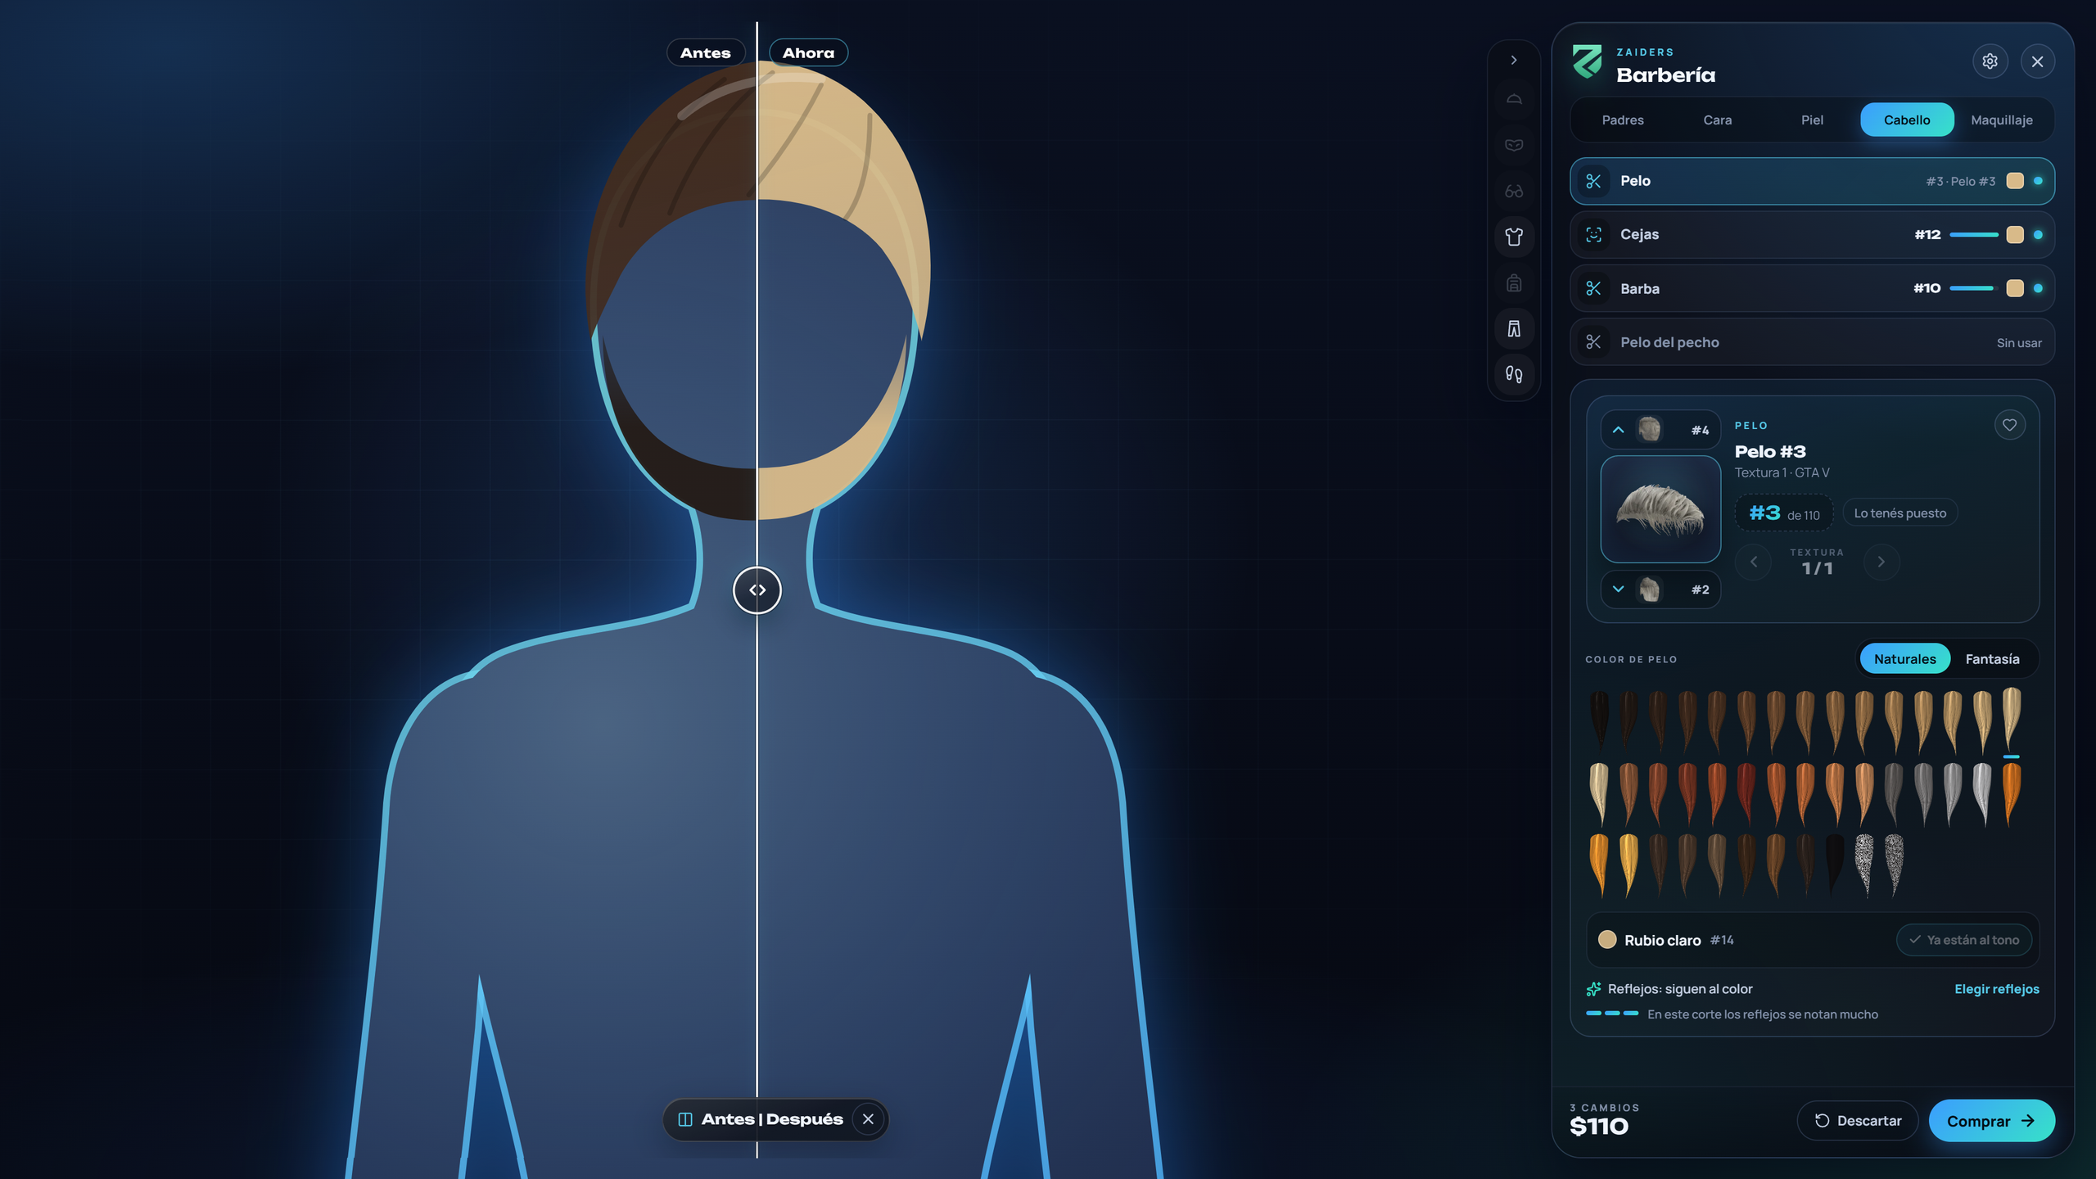This screenshot has width=2096, height=1179.
Task: Toggle the pants icon in the side strip
Action: (x=1514, y=329)
